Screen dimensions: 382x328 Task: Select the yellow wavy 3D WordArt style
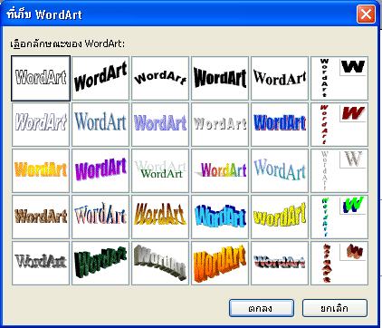(280, 217)
